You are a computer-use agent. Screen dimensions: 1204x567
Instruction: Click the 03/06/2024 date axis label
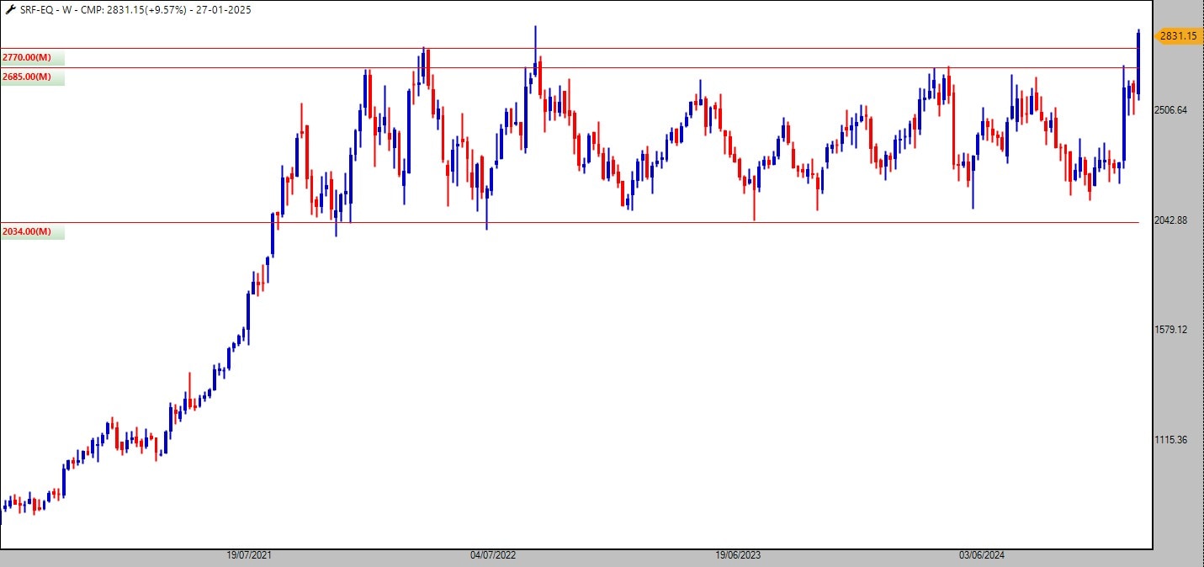(983, 555)
